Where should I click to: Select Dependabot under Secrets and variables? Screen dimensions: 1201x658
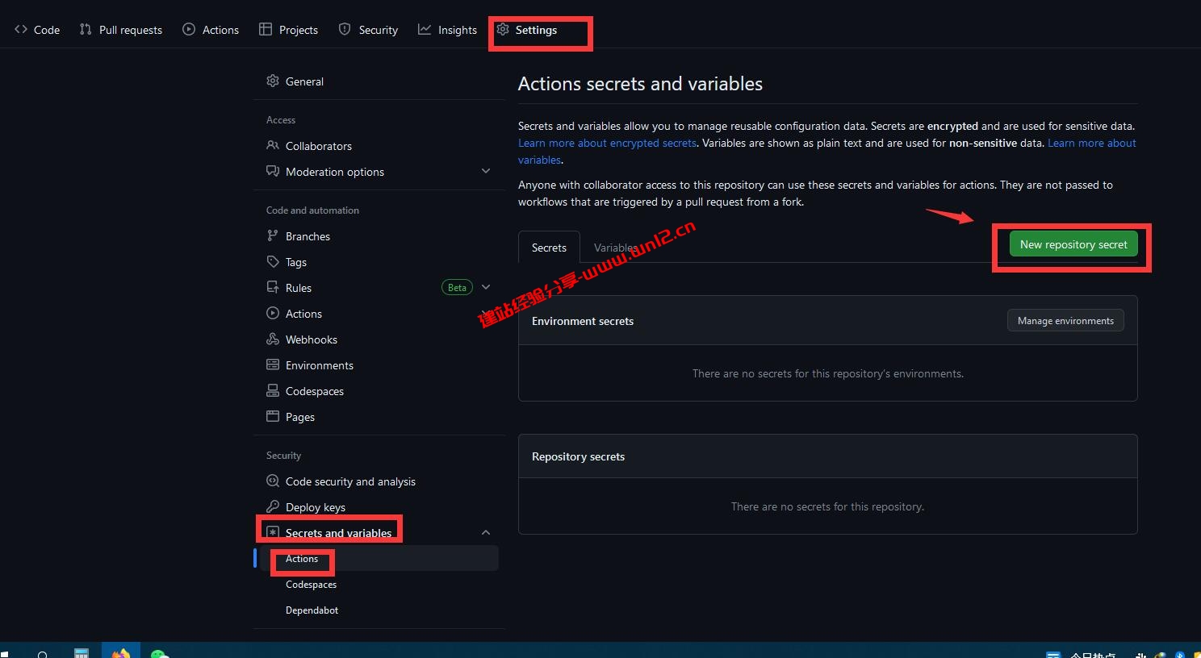click(312, 610)
